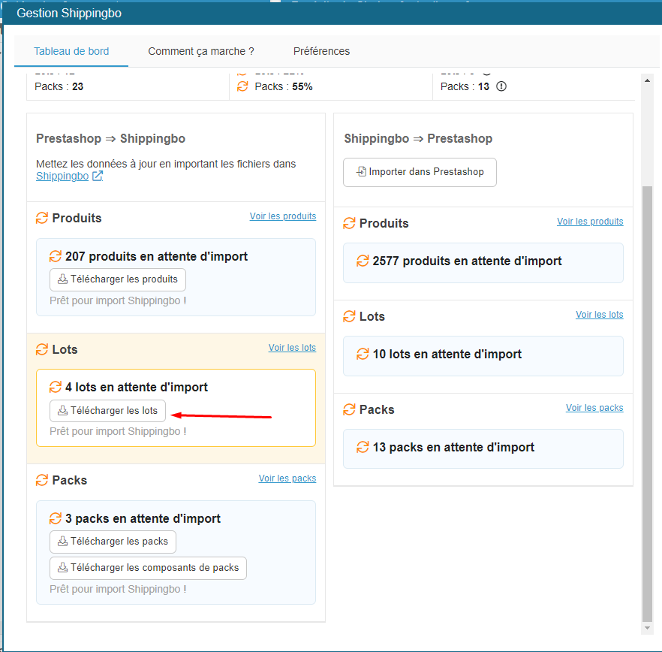Click download icon in Télécharger les composants de packs
The height and width of the screenshot is (652, 662).
click(62, 567)
